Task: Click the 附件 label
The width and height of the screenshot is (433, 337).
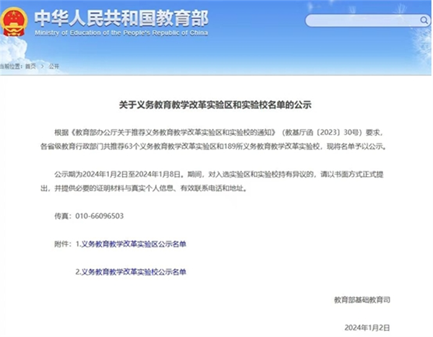Action: coord(61,244)
